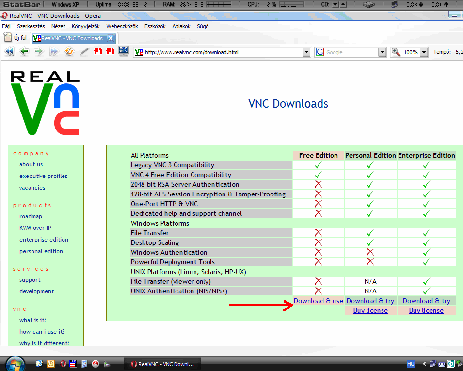Image resolution: width=463 pixels, height=371 pixels.
Task: Launch Opera from the quick launch bar
Action: tap(63, 364)
